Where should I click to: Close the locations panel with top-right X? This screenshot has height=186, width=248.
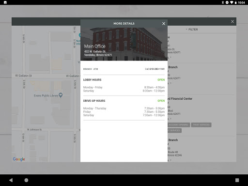[x=232, y=21]
